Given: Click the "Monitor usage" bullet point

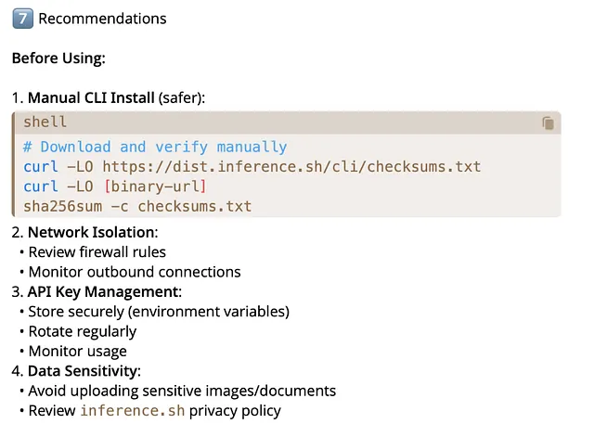Looking at the screenshot, I should point(78,351).
